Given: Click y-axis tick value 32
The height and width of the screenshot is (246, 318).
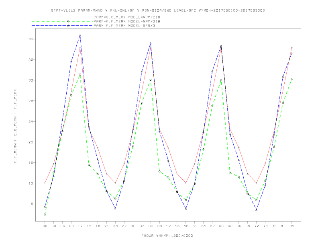Looking at the screenshot, I should coord(31,80).
